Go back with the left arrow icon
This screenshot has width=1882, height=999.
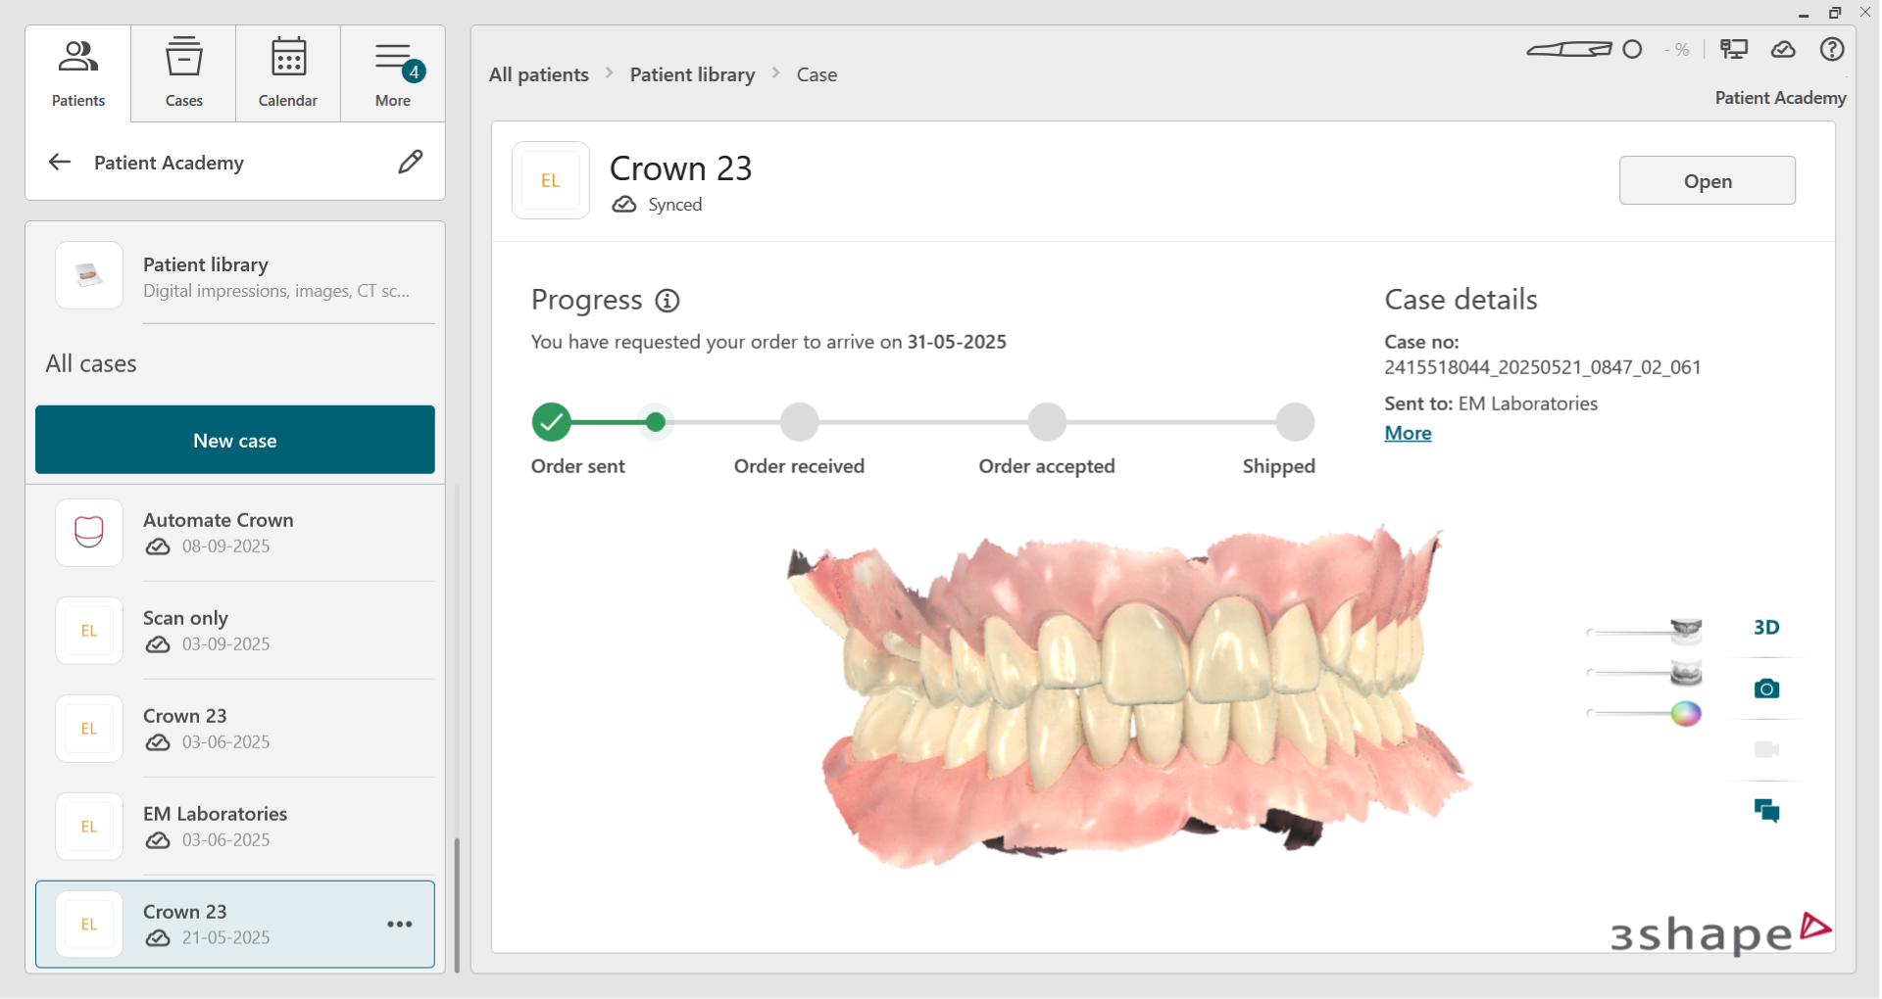point(60,162)
